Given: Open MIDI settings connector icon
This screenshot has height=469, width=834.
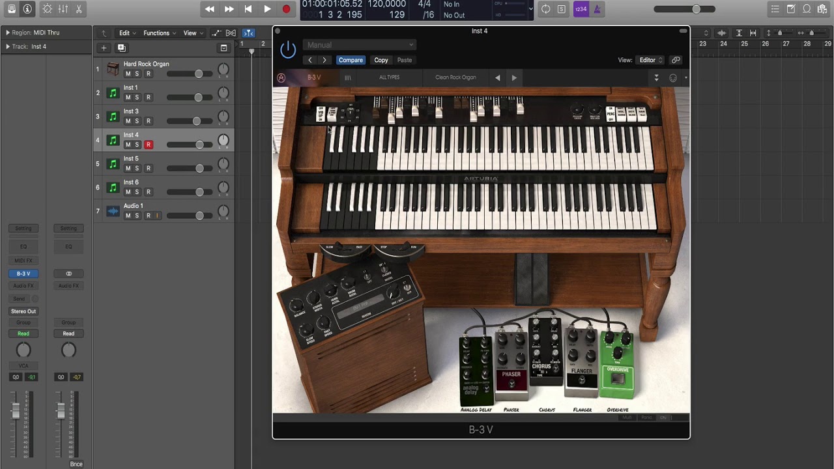Looking at the screenshot, I should click(673, 78).
